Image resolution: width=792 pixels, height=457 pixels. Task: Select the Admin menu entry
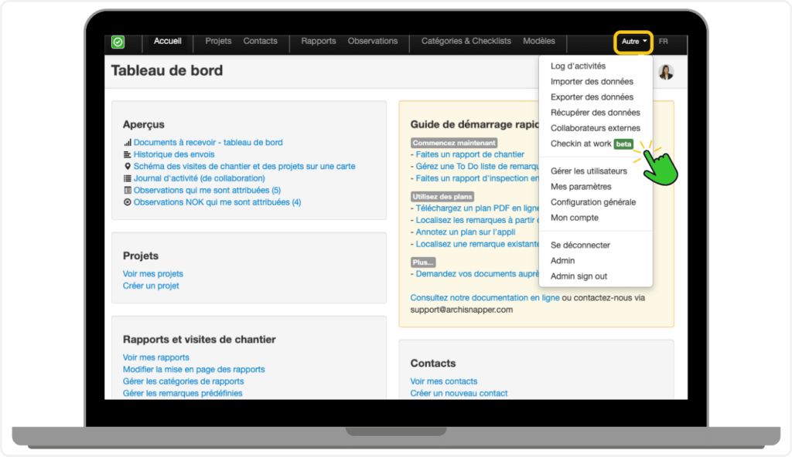pyautogui.click(x=562, y=261)
